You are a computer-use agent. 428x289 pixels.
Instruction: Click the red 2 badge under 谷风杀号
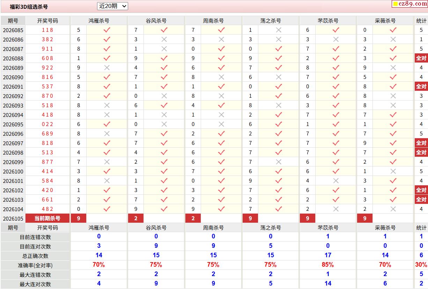click(136, 218)
